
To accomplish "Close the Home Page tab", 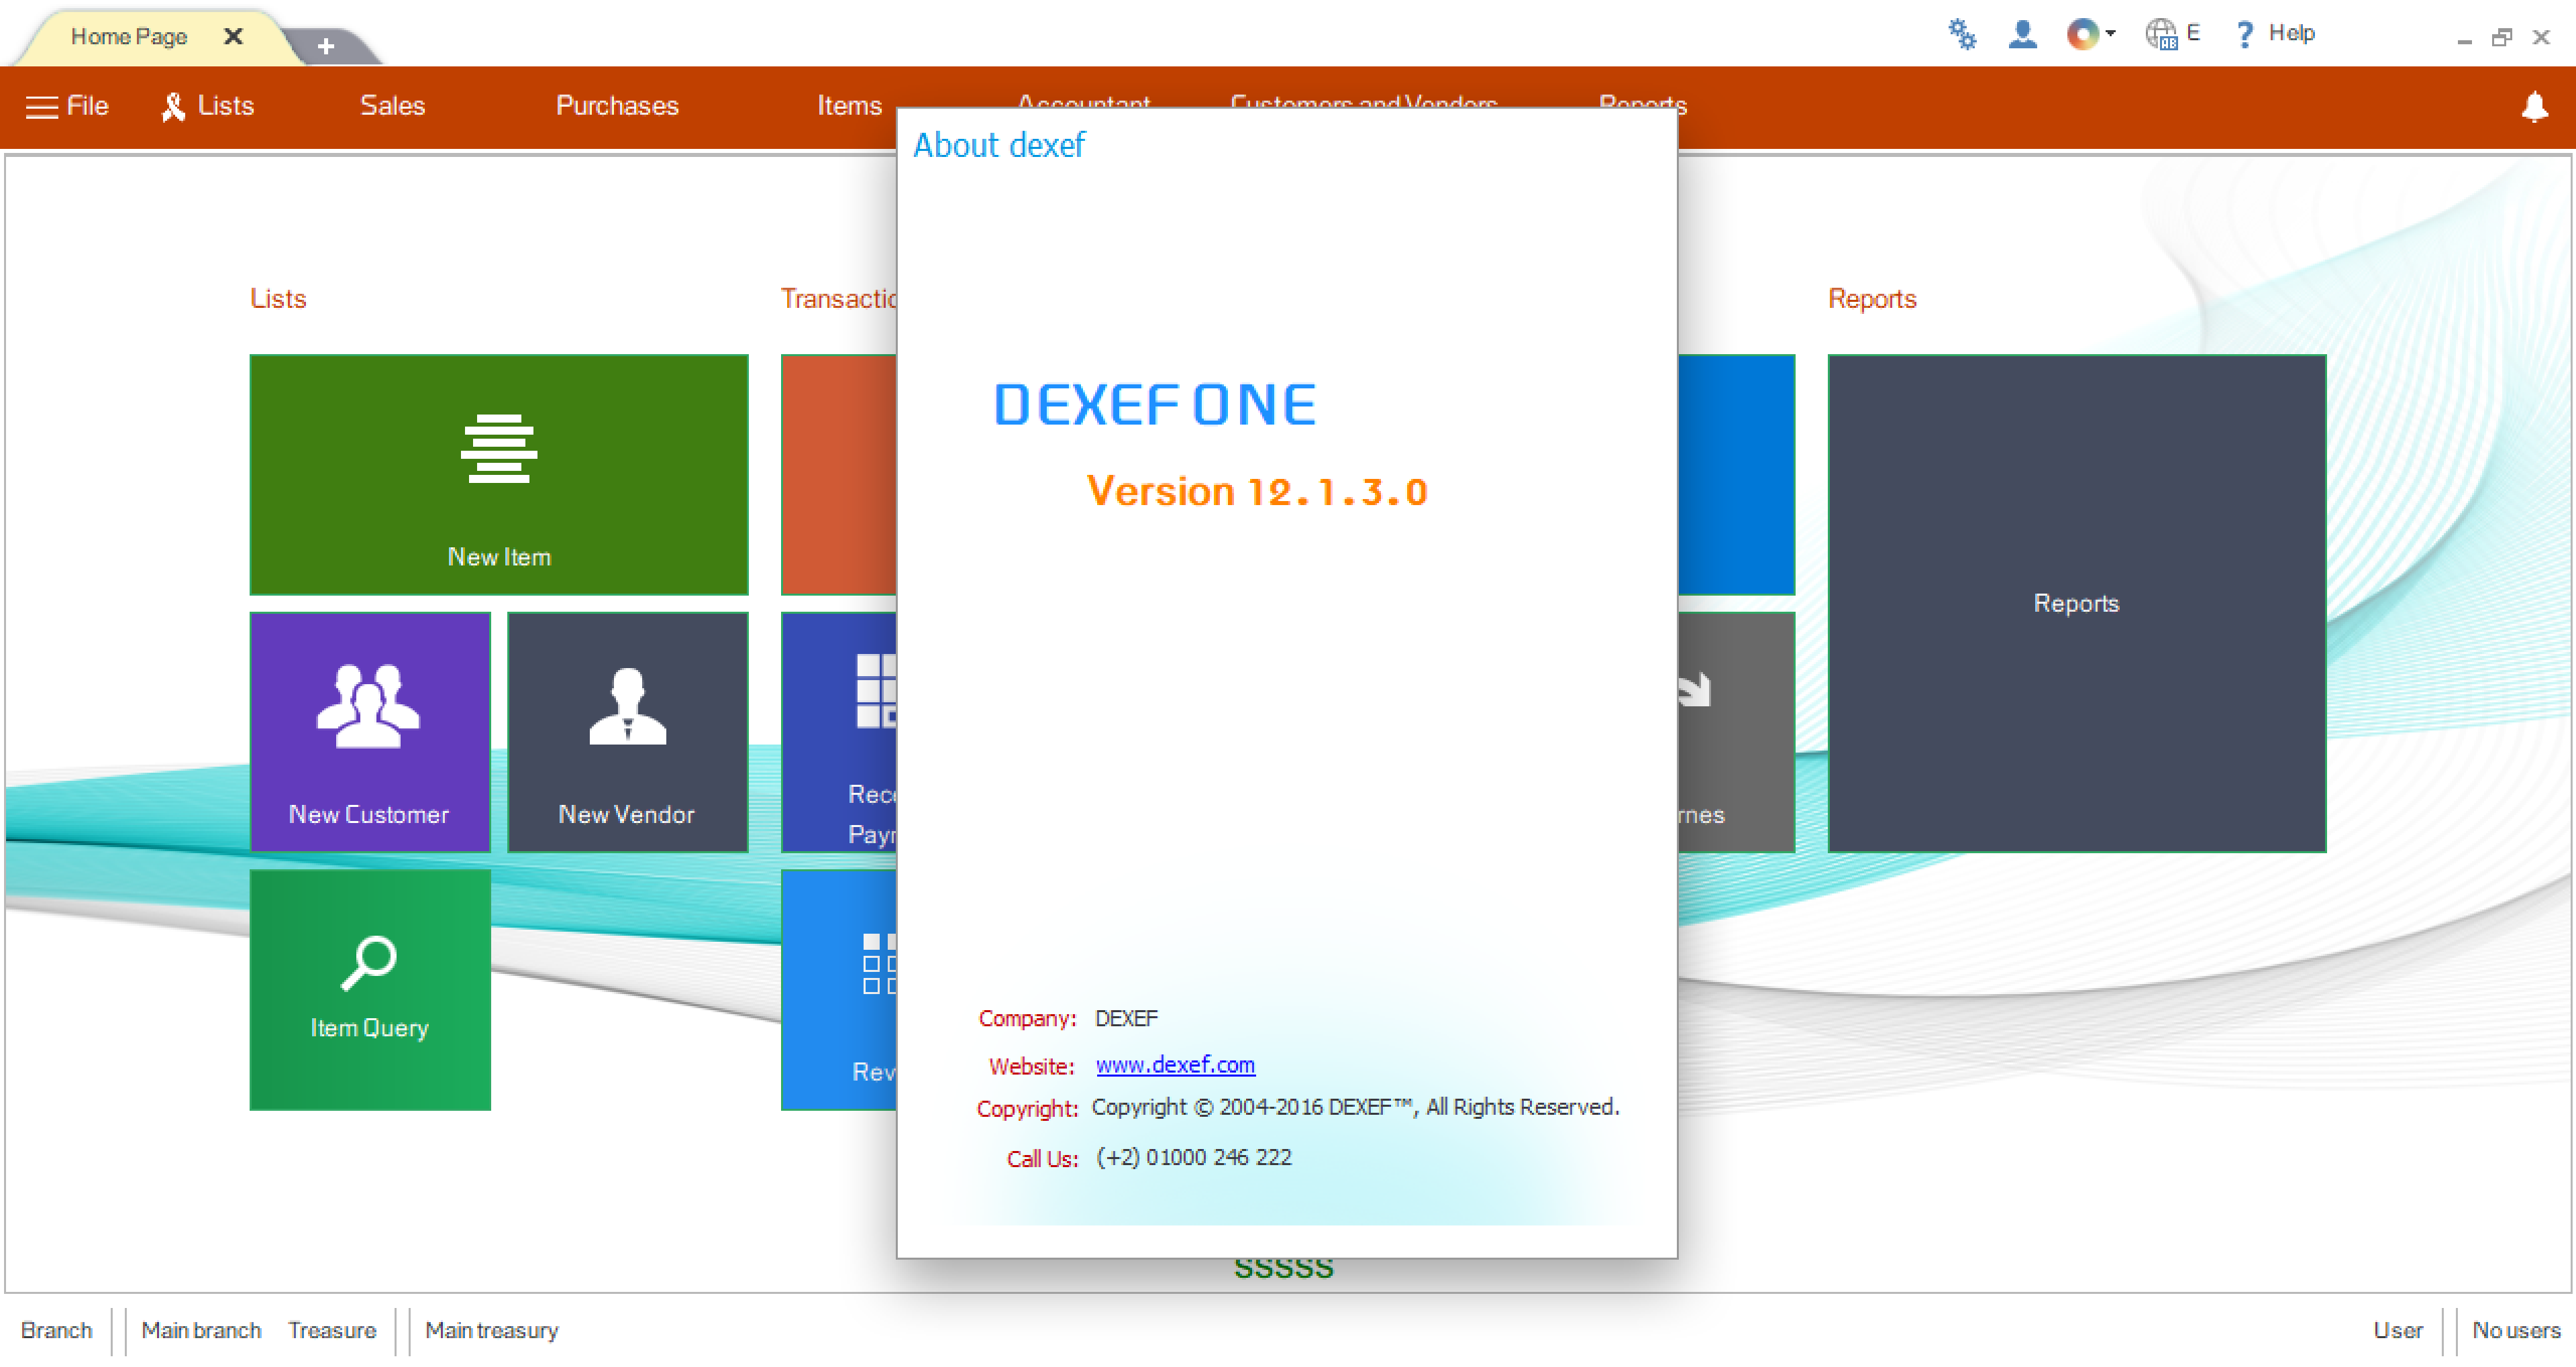I will click(233, 37).
